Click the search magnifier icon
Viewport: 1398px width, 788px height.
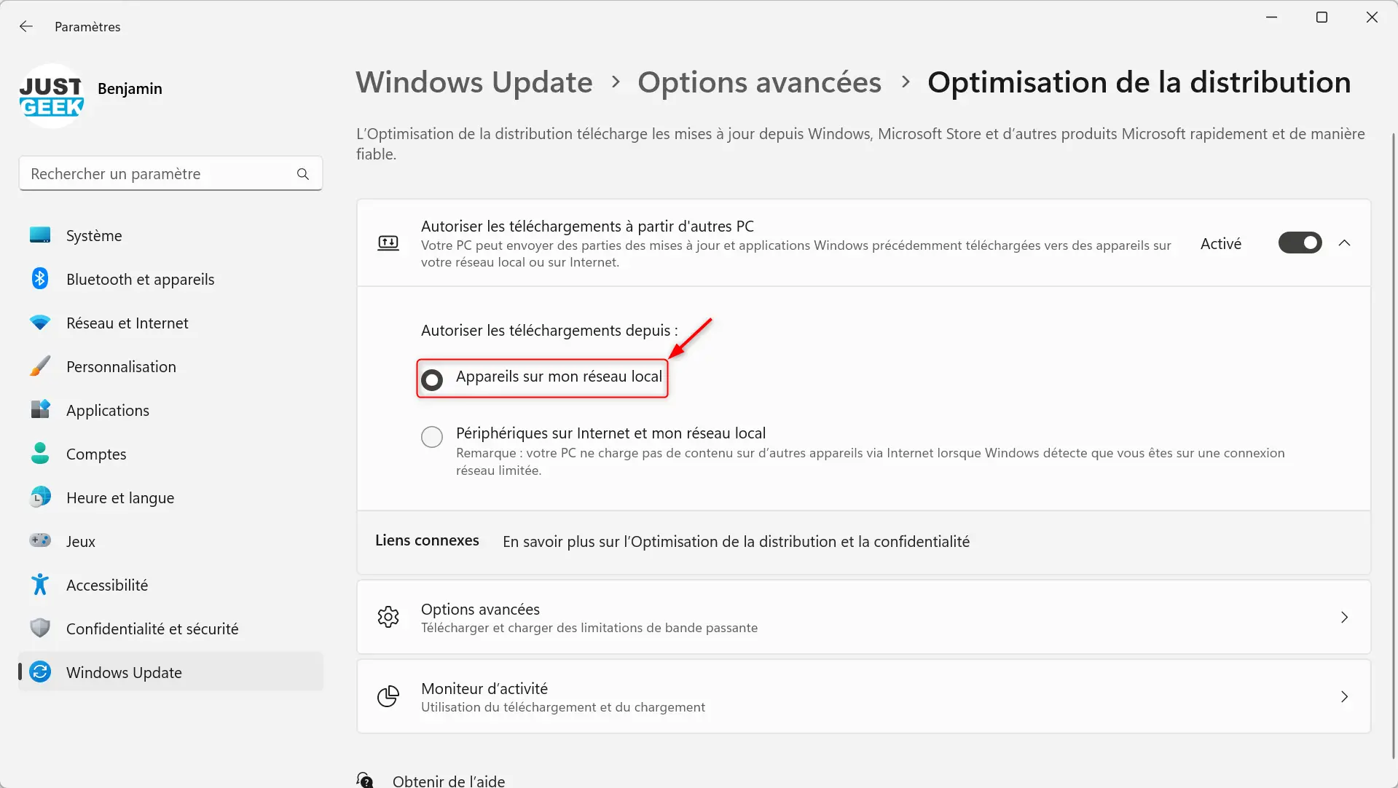pos(303,174)
